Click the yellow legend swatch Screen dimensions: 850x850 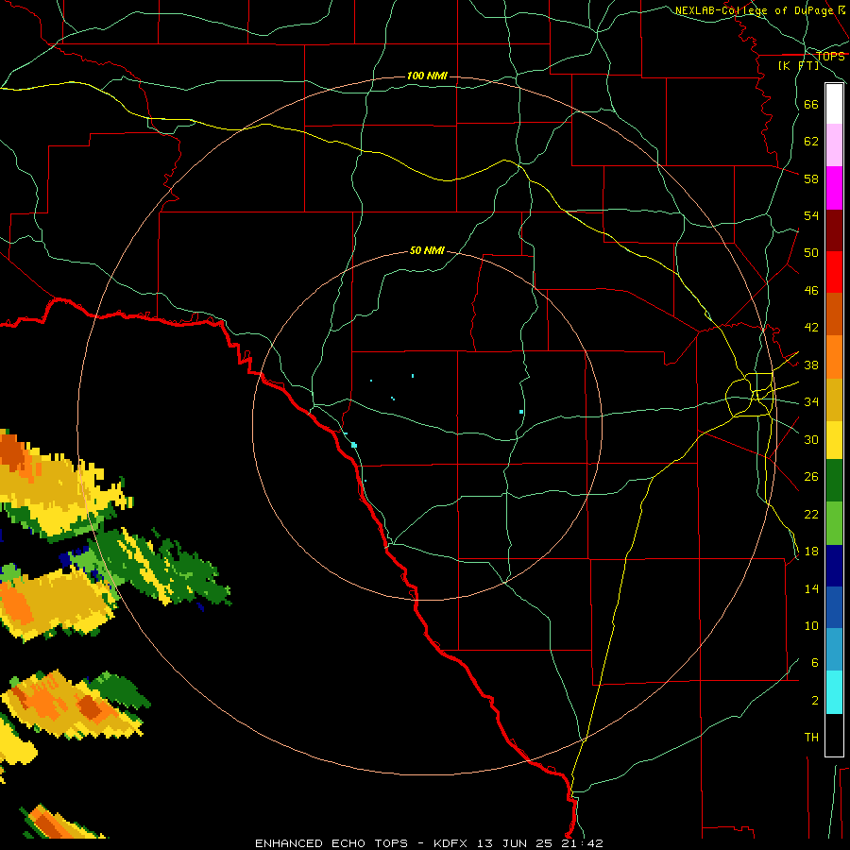click(x=834, y=439)
